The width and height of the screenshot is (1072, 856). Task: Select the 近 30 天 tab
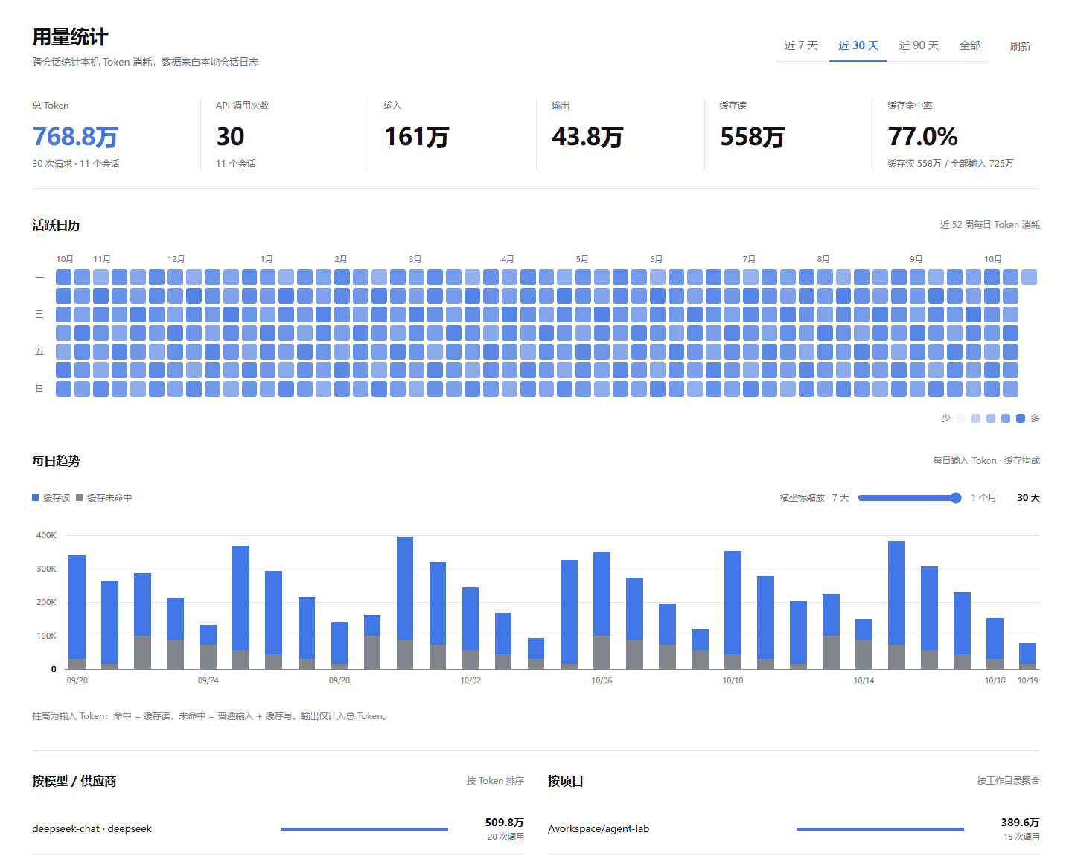tap(858, 46)
